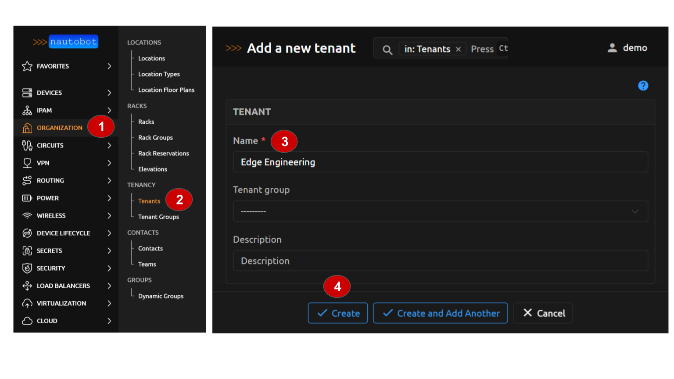Click Create and Add Another button
Viewport: 674px width, 379px height.
click(x=440, y=313)
